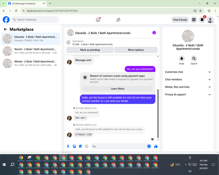Open a new browser tab
The width and height of the screenshot is (219, 175).
(50, 3)
